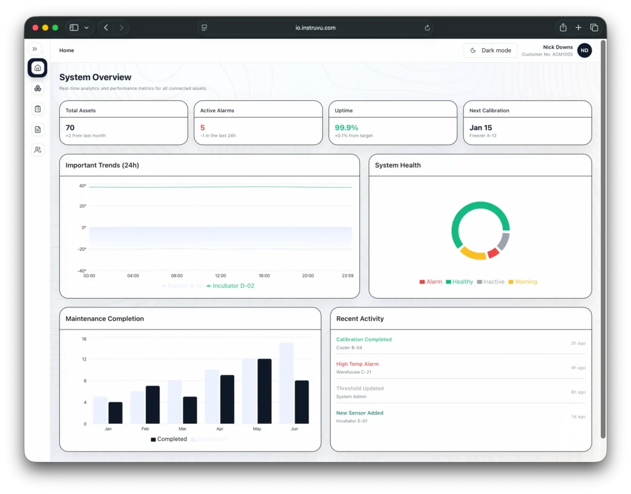
Task: Open the document report icon in the sidebar
Action: 37,129
